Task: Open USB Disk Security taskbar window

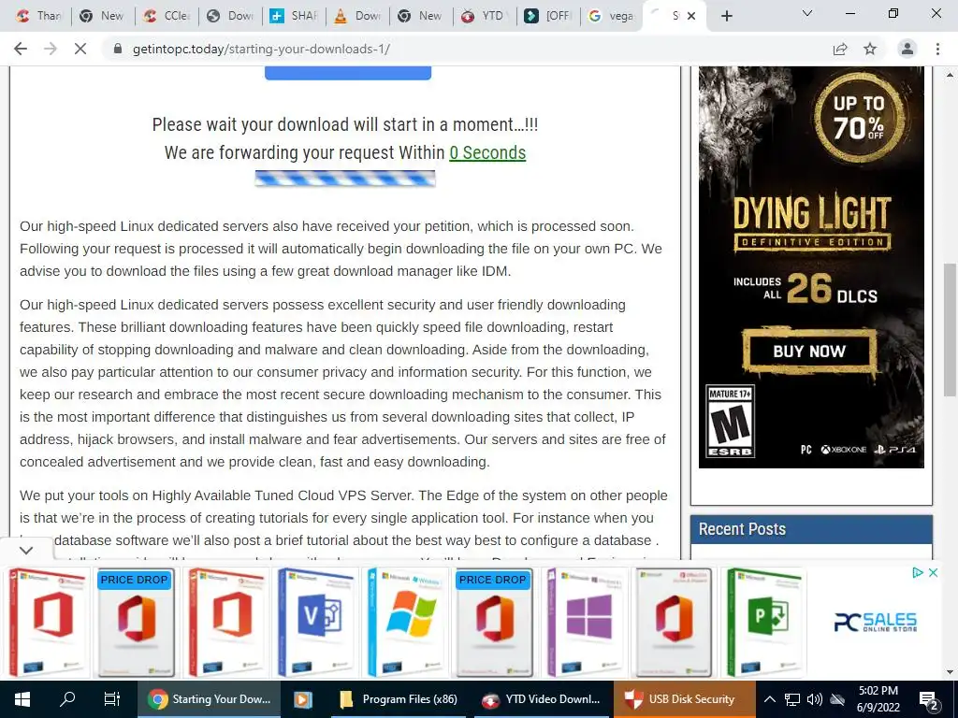Action: pyautogui.click(x=684, y=699)
